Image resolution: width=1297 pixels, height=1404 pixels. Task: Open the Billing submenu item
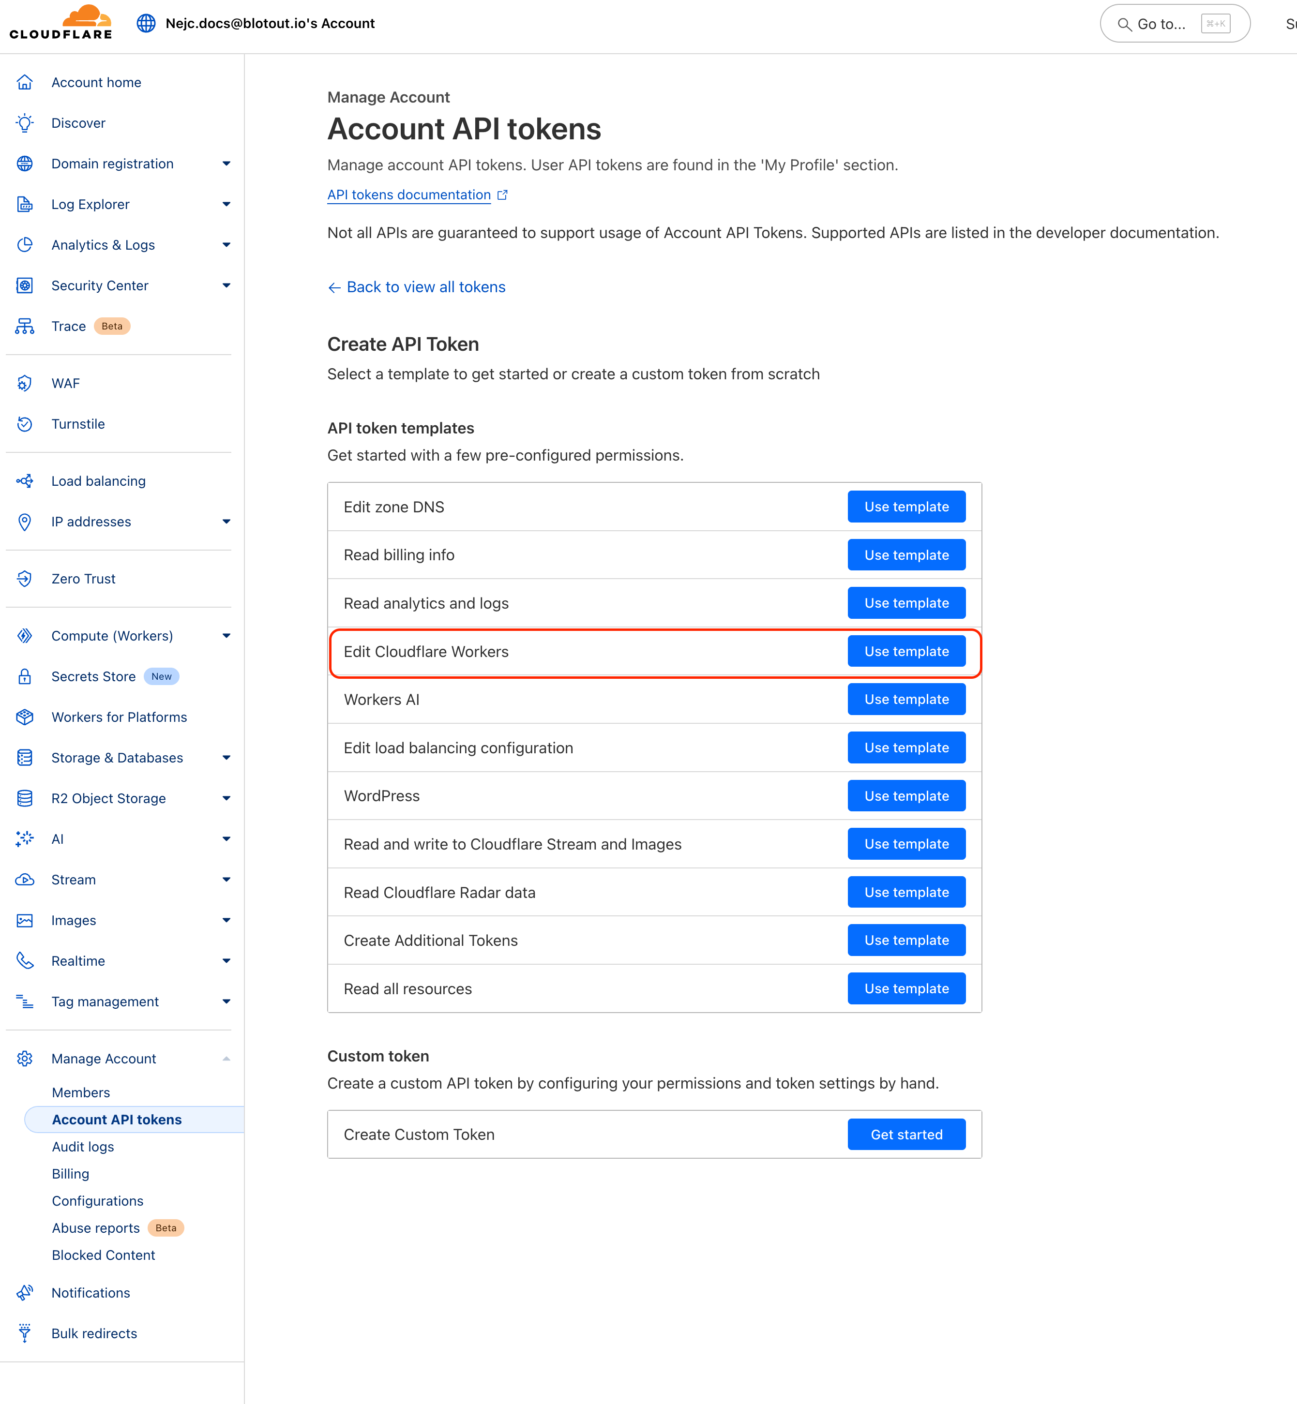[x=70, y=1174]
